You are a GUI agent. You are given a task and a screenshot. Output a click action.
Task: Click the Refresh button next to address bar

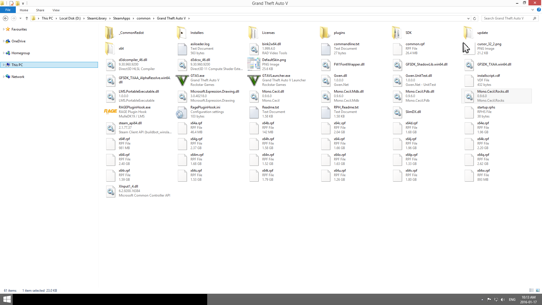click(475, 18)
